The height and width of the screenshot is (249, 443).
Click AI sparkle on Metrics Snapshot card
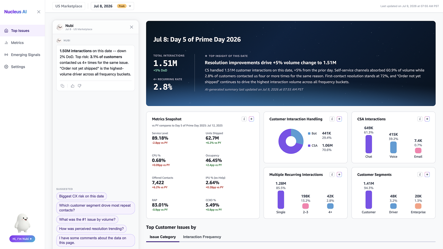coord(251,119)
